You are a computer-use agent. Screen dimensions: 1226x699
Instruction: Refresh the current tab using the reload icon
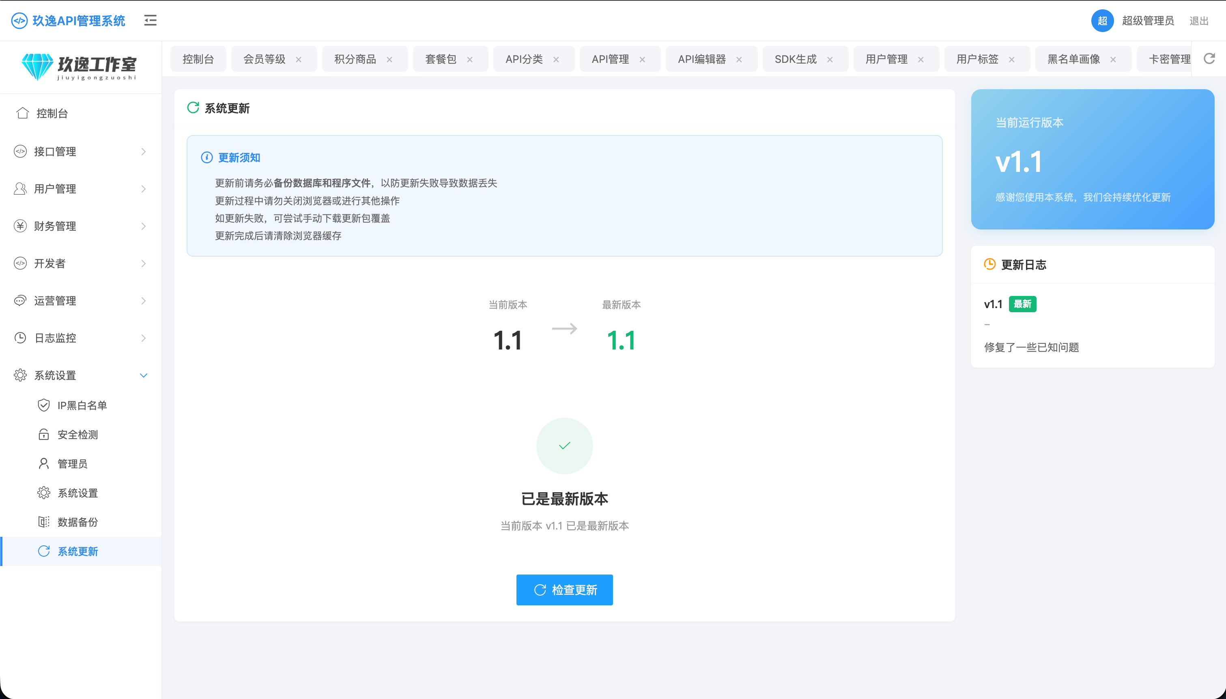(x=1209, y=58)
